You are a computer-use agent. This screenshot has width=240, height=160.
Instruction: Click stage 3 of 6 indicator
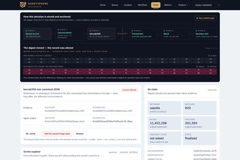[x=211, y=48]
